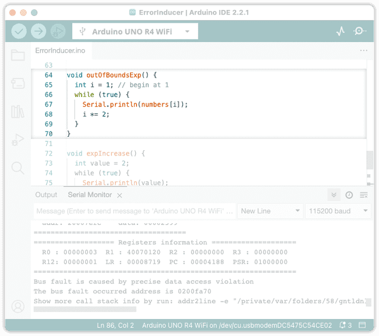Open the Sketchbook folder in sidebar

[x=18, y=56]
